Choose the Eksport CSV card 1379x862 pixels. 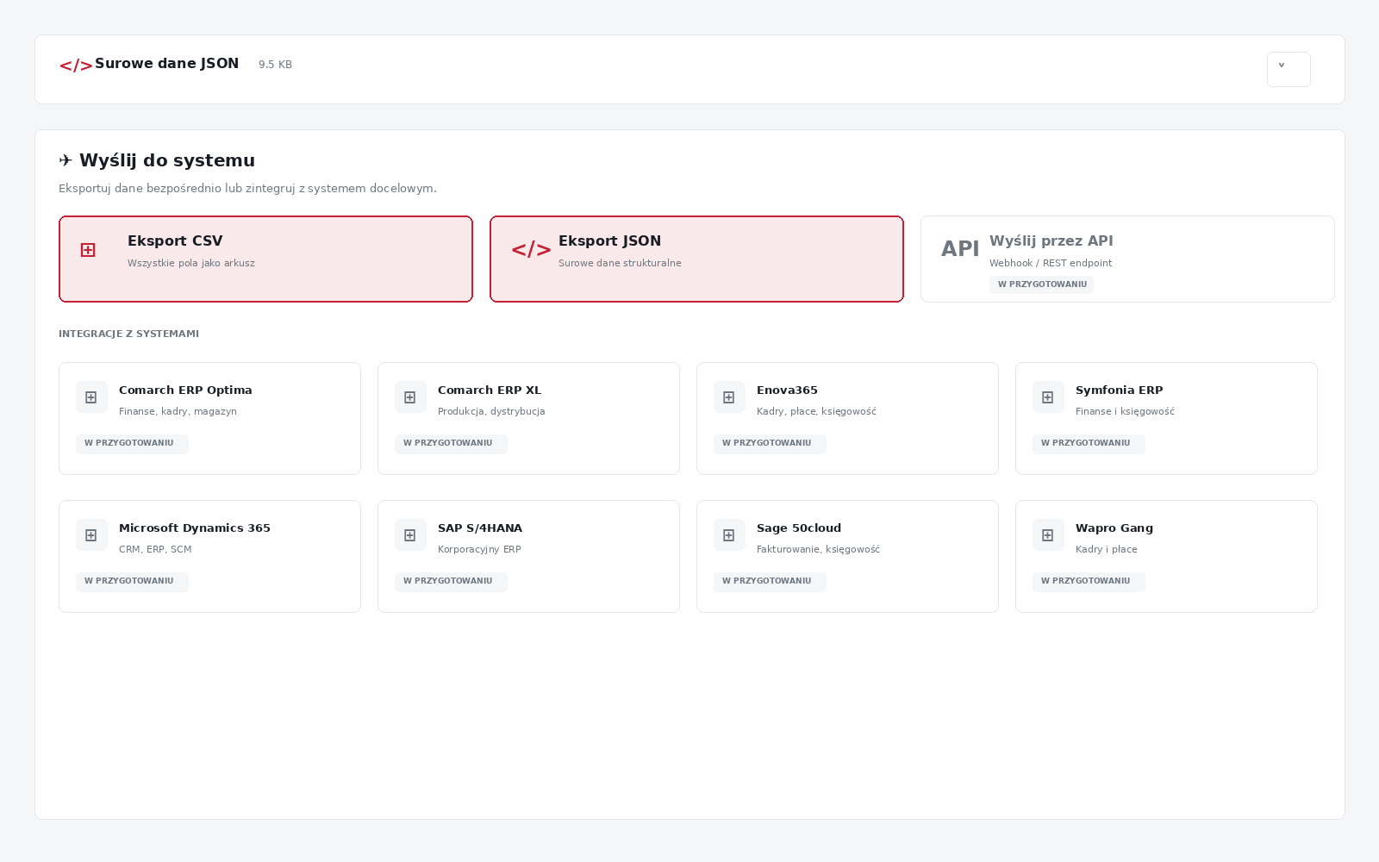tap(265, 259)
